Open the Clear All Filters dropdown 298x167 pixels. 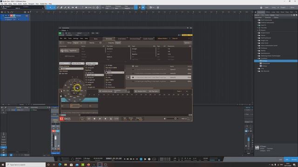[78, 64]
